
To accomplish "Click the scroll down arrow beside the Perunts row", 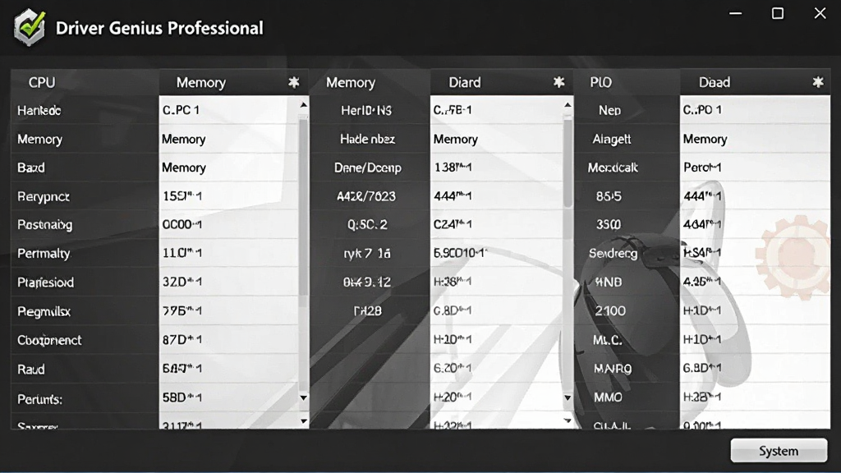I will tap(304, 397).
